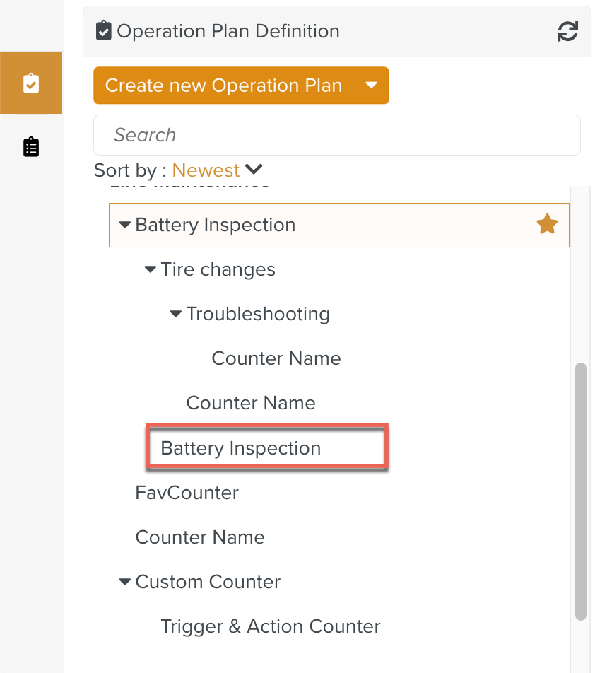Click the Create new Operation Plan button
This screenshot has width=595, height=673.
[223, 86]
